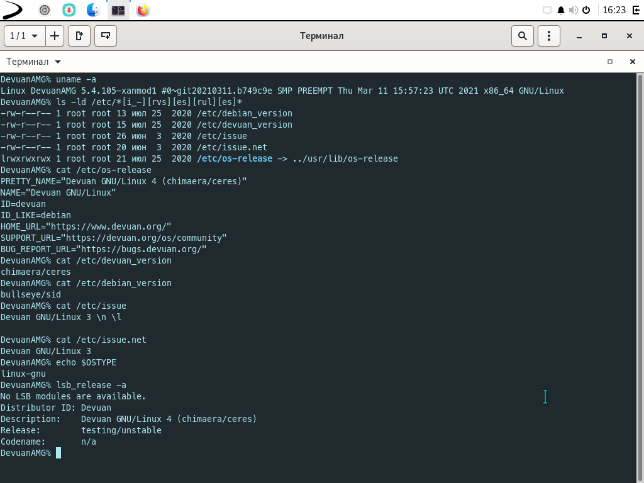
Task: Click the NAME="Devuan GNU/Linux" line
Action: (58, 192)
